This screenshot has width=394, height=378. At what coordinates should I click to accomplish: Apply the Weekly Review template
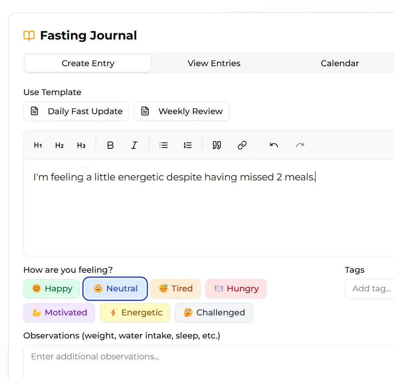coord(182,111)
